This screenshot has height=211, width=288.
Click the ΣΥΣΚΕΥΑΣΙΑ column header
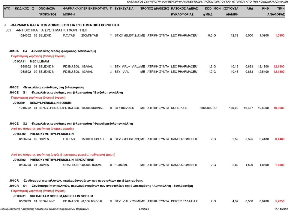(124, 8)
